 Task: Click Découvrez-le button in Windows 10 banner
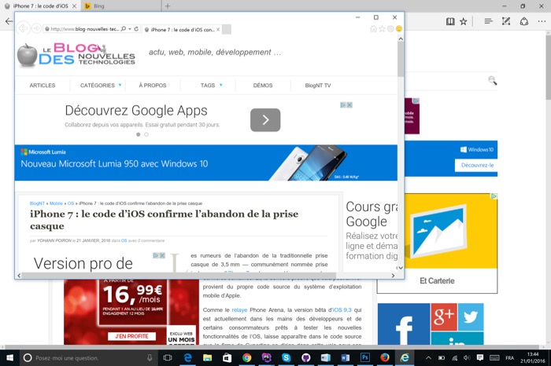[x=477, y=165]
